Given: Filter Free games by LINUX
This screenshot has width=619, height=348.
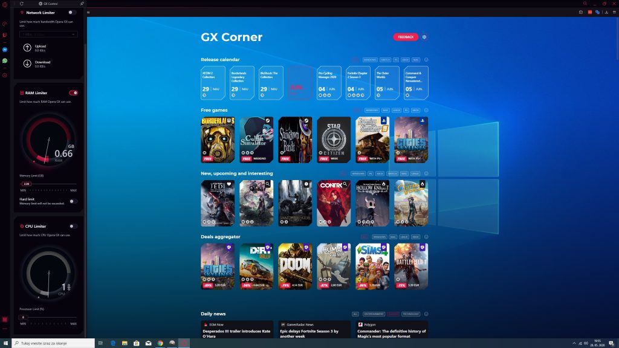Looking at the screenshot, I should pyautogui.click(x=397, y=111).
